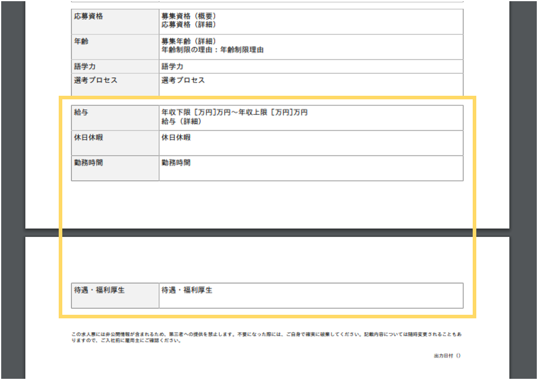Click the white 休日休暇 value cell
Screen dimensions: 538x380
(311, 143)
